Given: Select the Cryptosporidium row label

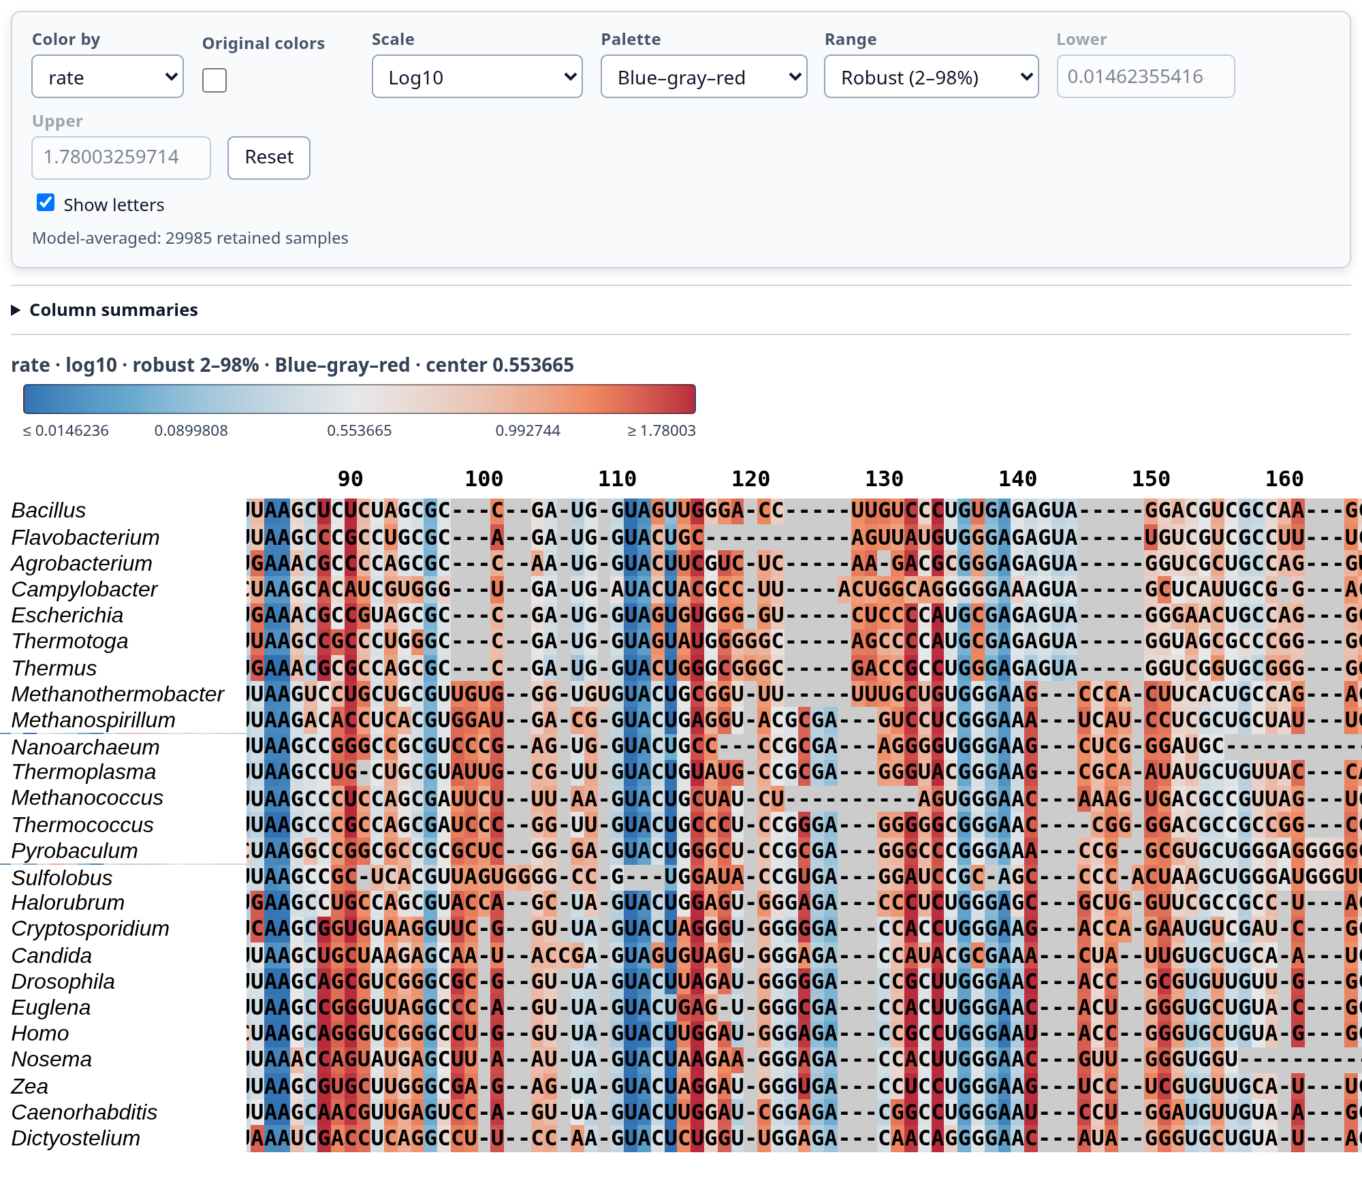Looking at the screenshot, I should (x=90, y=928).
